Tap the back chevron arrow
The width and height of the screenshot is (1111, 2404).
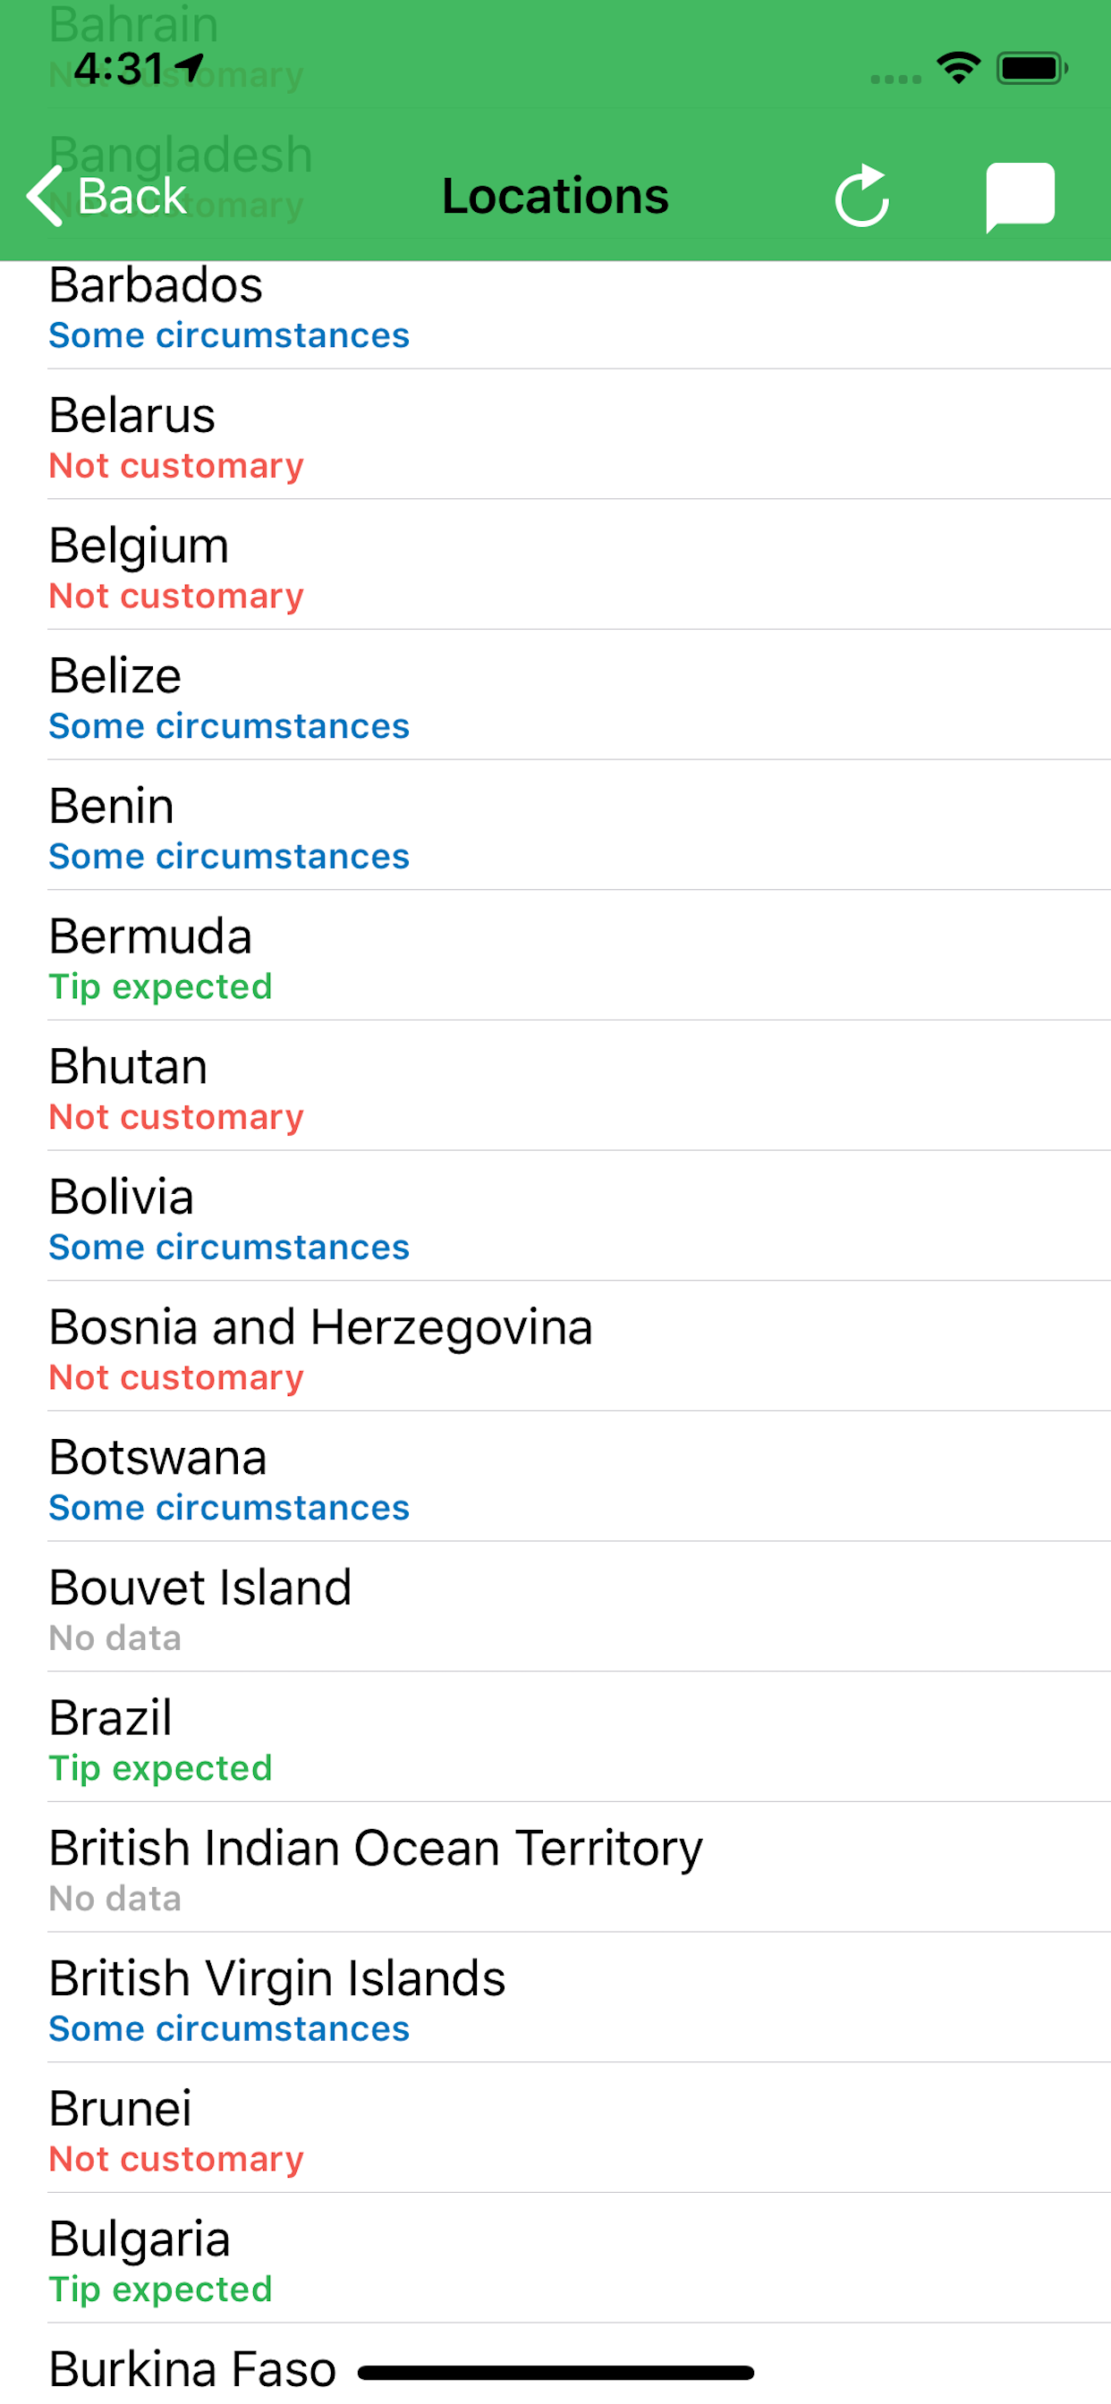point(45,196)
